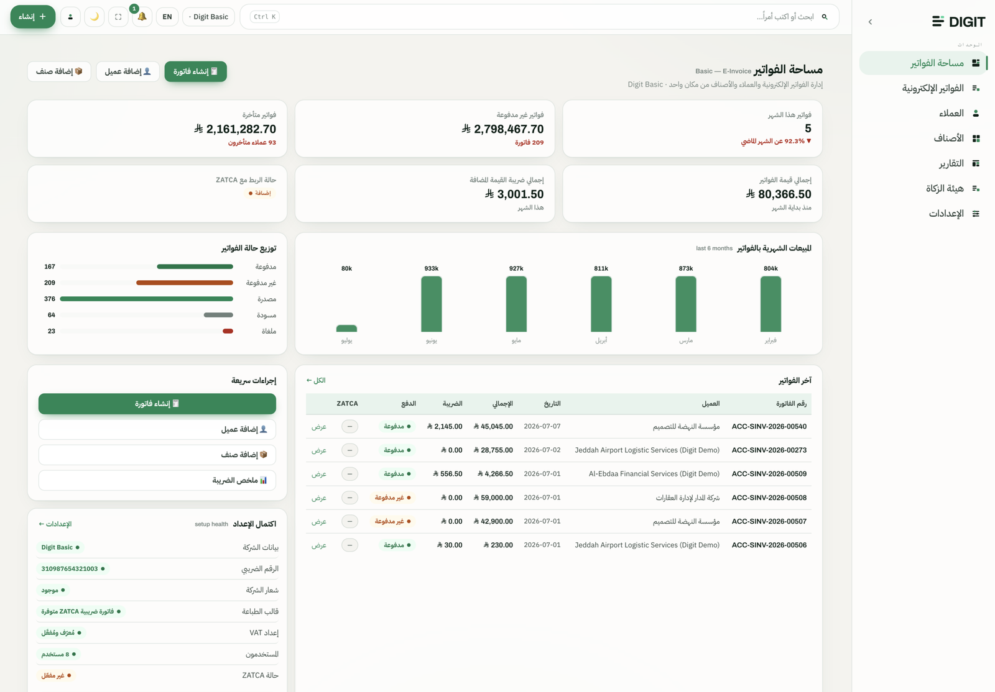The height and width of the screenshot is (692, 995).
Task: Open the notifications bell icon
Action: [142, 17]
